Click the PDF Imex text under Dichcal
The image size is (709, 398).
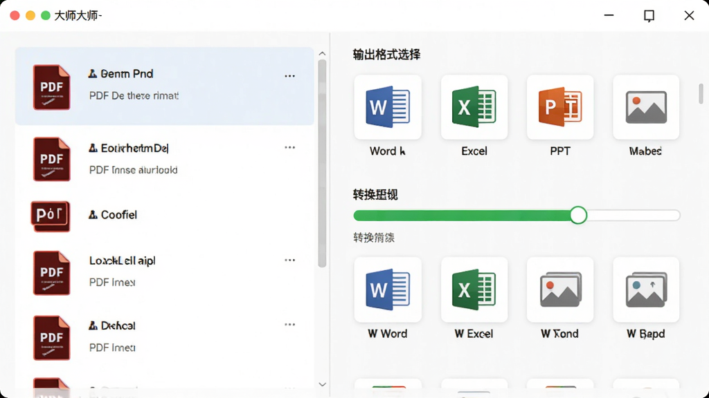(112, 348)
